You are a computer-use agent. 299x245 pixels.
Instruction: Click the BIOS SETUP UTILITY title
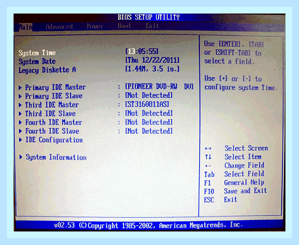tap(148, 17)
